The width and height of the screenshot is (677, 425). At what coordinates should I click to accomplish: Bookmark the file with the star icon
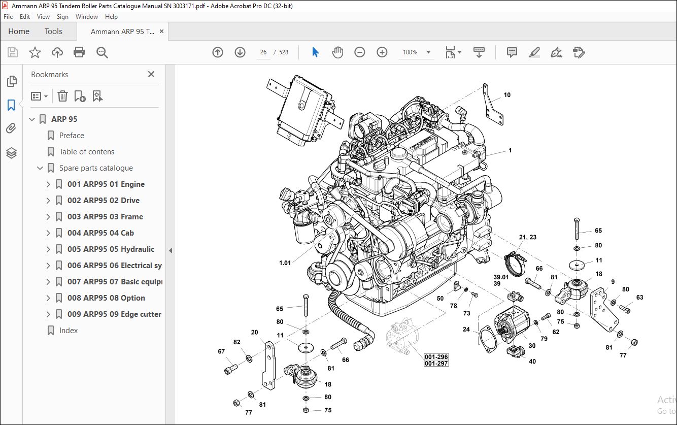coord(35,52)
